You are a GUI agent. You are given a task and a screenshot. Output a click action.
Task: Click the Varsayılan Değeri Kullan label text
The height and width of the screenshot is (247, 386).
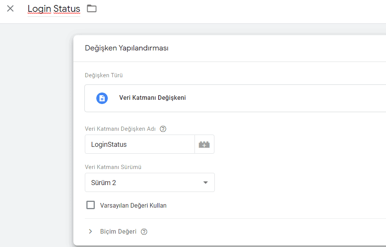[133, 205]
